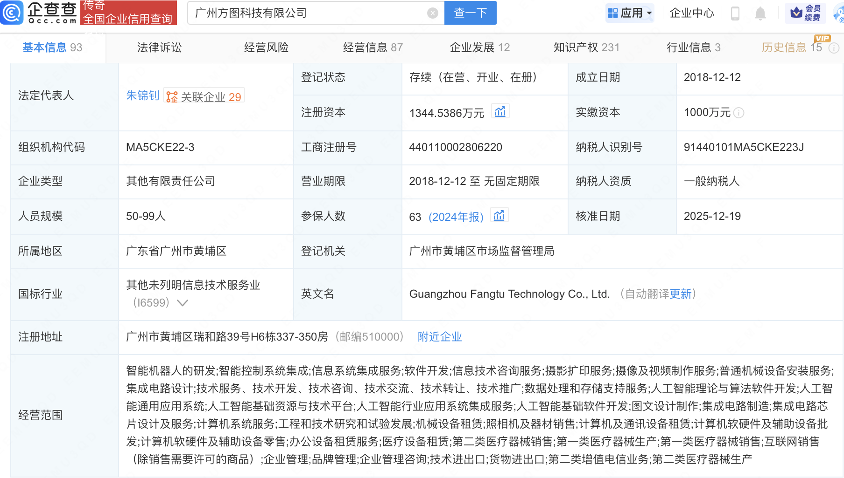Click info icon beside 历史信息 tab
This screenshot has height=478, width=844.
click(x=834, y=48)
